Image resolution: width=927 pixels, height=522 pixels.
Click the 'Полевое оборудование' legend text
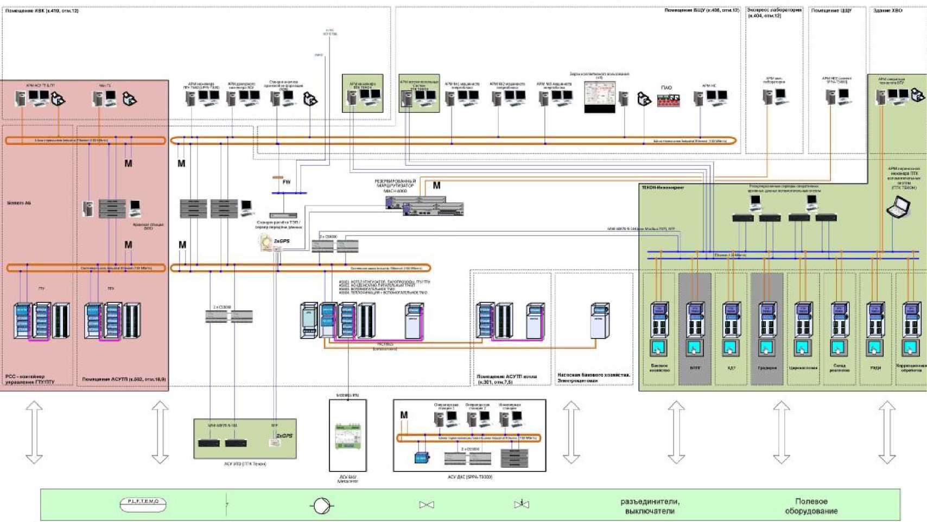point(811,506)
